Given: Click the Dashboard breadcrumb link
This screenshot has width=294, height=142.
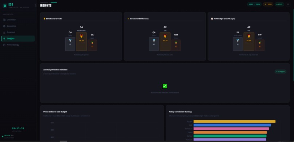Looking at the screenshot, I should (x=44, y=3).
